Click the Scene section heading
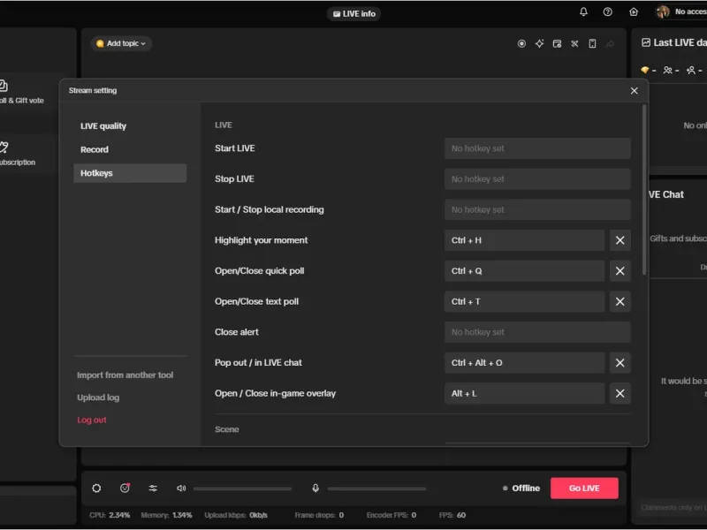 coord(227,429)
